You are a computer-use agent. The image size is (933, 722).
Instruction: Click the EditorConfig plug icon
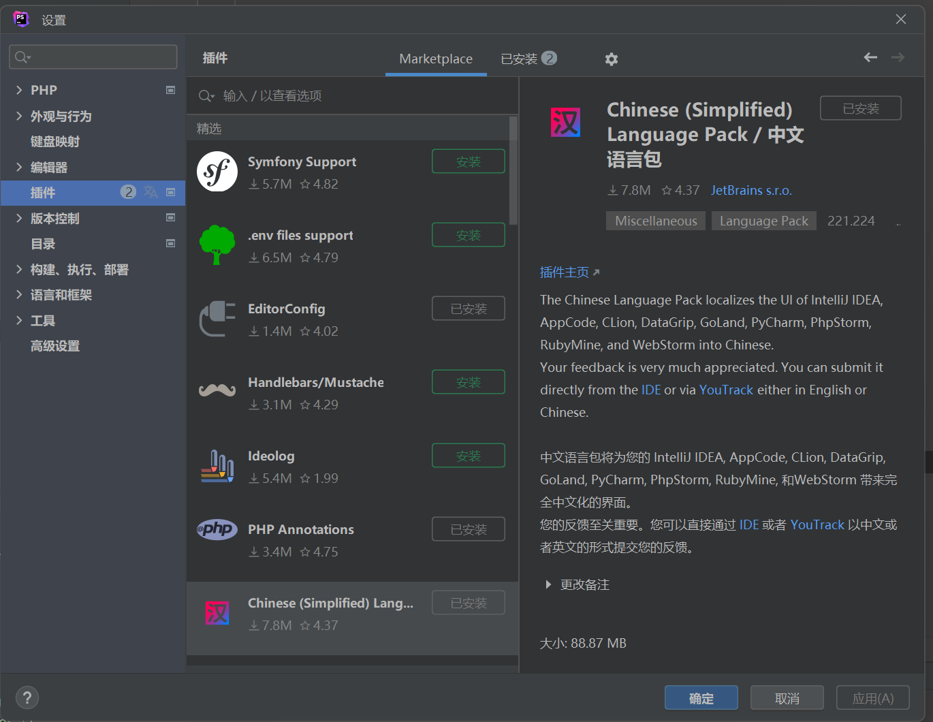(x=217, y=318)
